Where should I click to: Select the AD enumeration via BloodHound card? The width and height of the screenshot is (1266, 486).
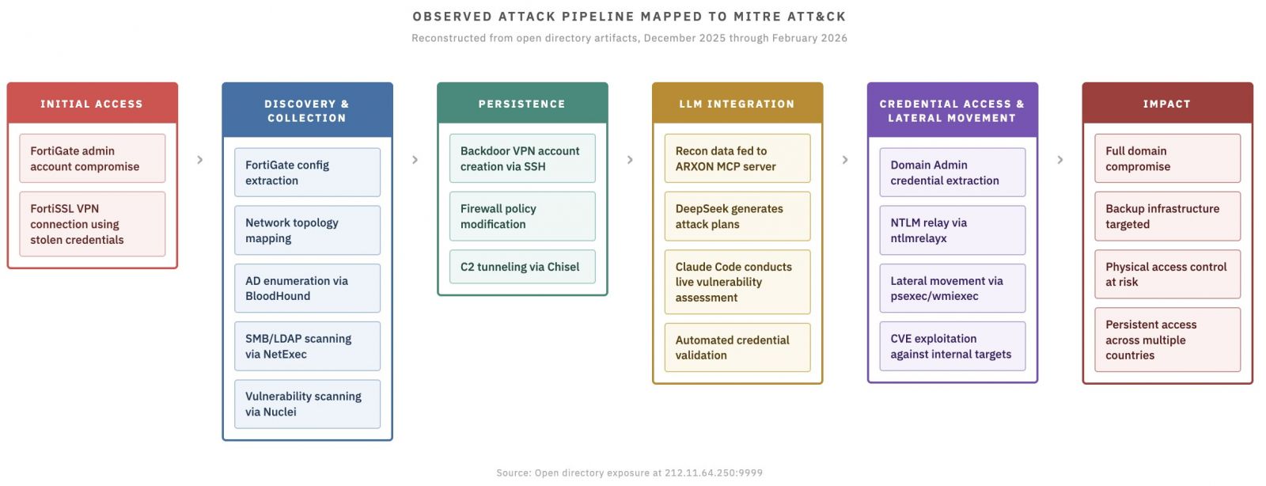307,288
